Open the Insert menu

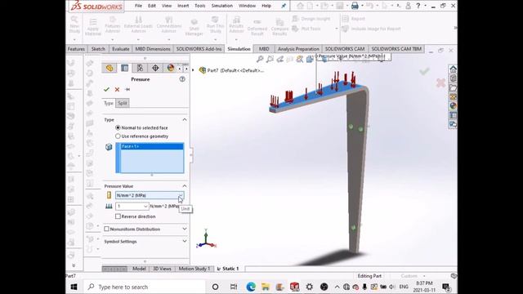(x=183, y=6)
